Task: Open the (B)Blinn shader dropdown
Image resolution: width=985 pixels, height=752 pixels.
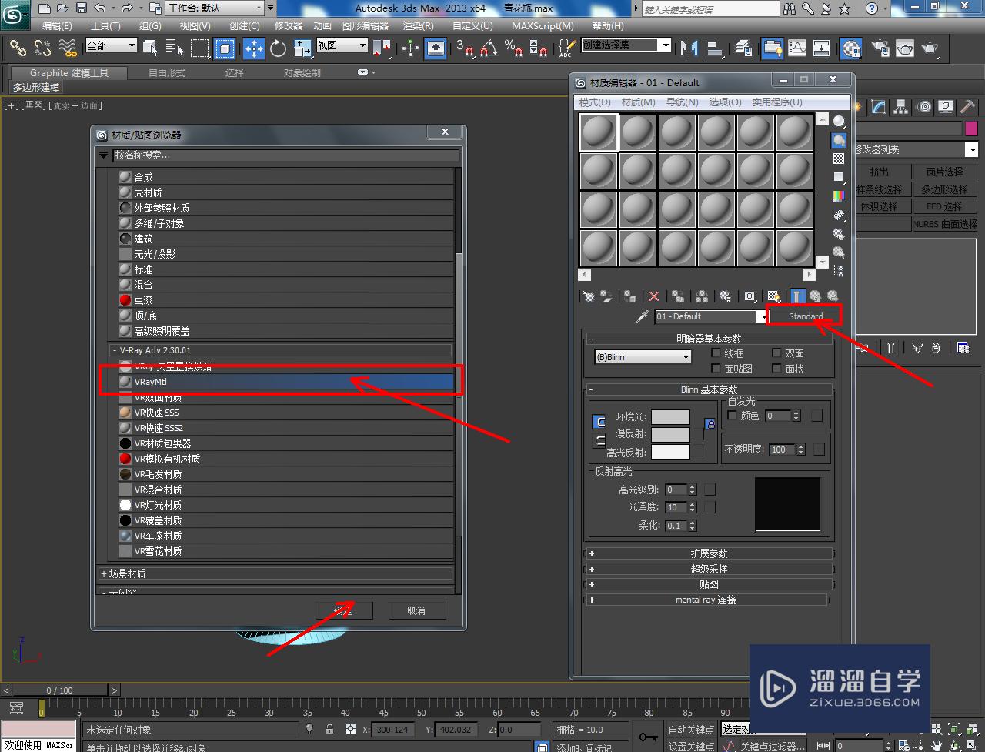Action: click(643, 357)
